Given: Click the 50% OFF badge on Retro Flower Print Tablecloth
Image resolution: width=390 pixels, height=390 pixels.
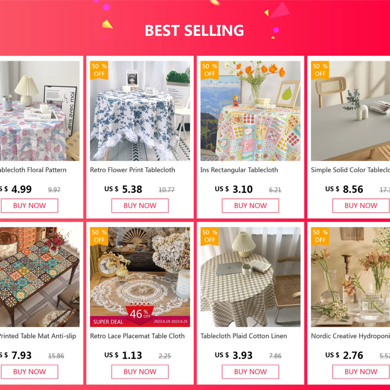Looking at the screenshot, I should click(99, 70).
